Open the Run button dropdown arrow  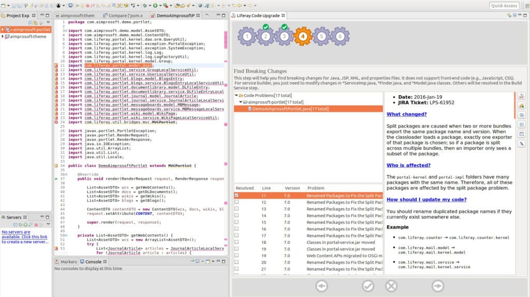[x=160, y=6]
